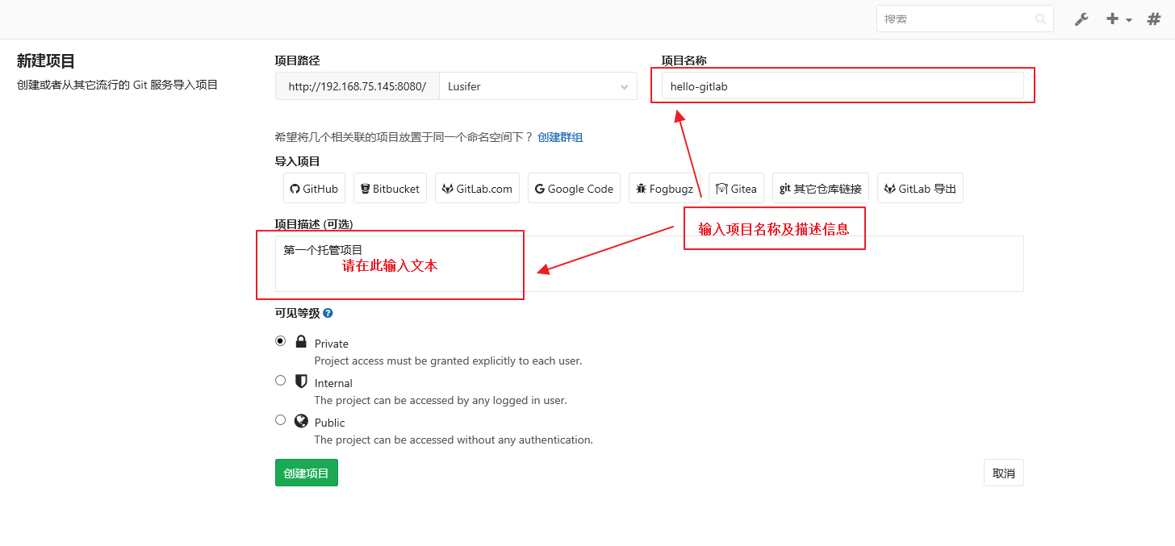Import project from Gitea

(736, 189)
